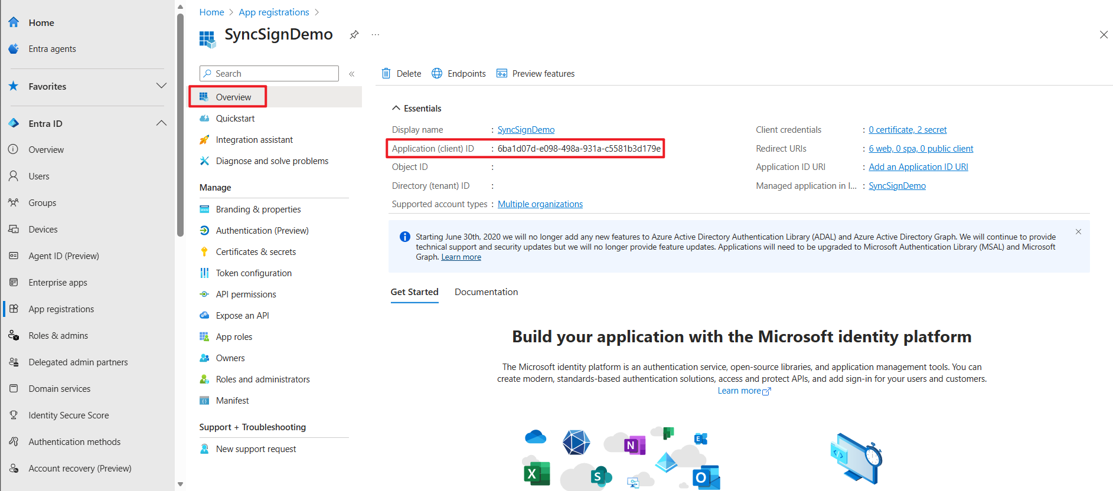Click the Certificates & secrets key icon
Screen dimensions: 1113x491
click(x=204, y=252)
